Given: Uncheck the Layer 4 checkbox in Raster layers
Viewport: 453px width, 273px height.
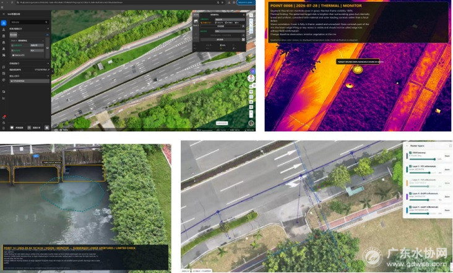Looking at the screenshot, I should click(410, 194).
